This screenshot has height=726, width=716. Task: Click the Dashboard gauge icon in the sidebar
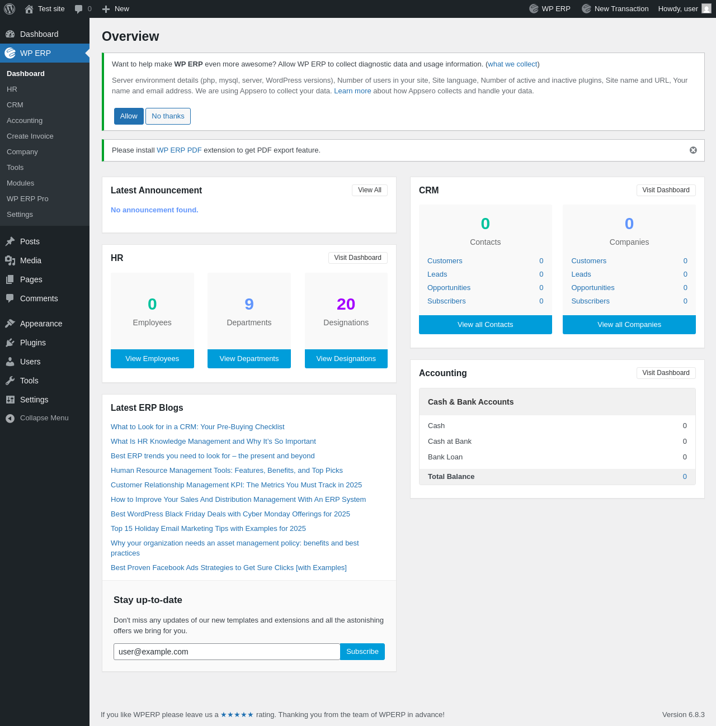[10, 34]
